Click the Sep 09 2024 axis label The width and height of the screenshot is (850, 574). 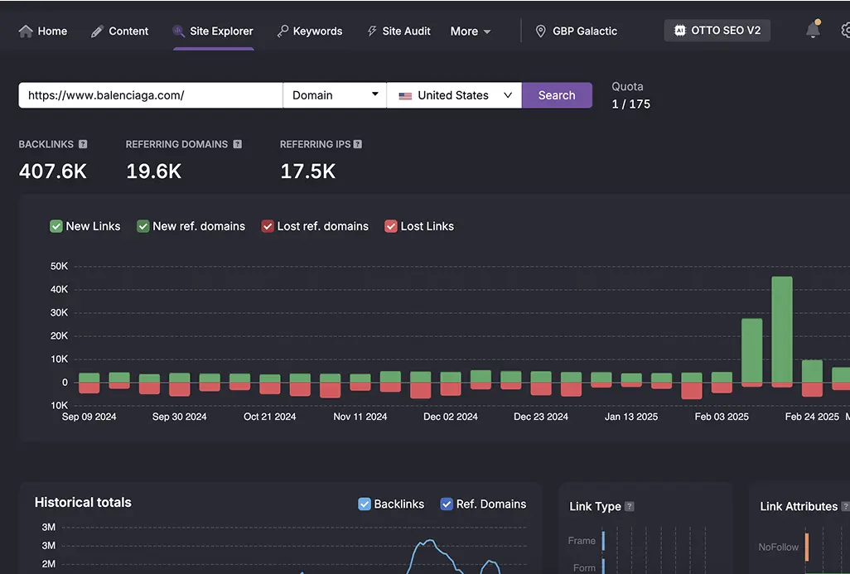(x=89, y=417)
